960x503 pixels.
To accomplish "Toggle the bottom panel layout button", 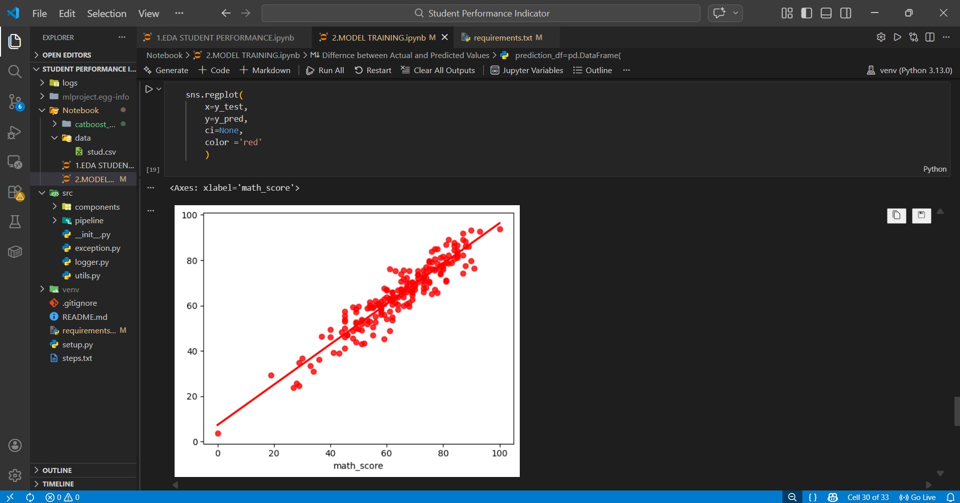I will 826,13.
